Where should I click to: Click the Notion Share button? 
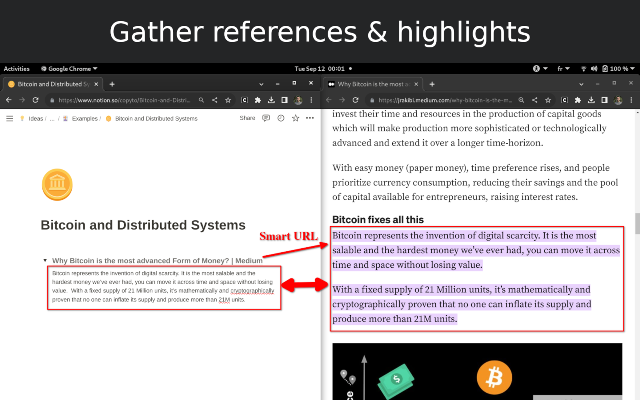247,118
